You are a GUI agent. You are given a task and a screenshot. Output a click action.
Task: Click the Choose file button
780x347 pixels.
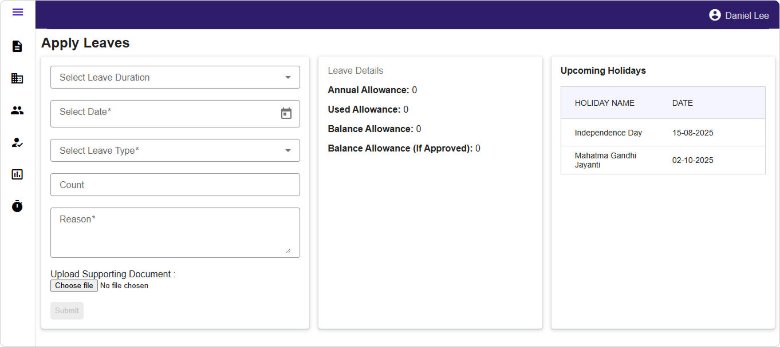[x=74, y=285]
